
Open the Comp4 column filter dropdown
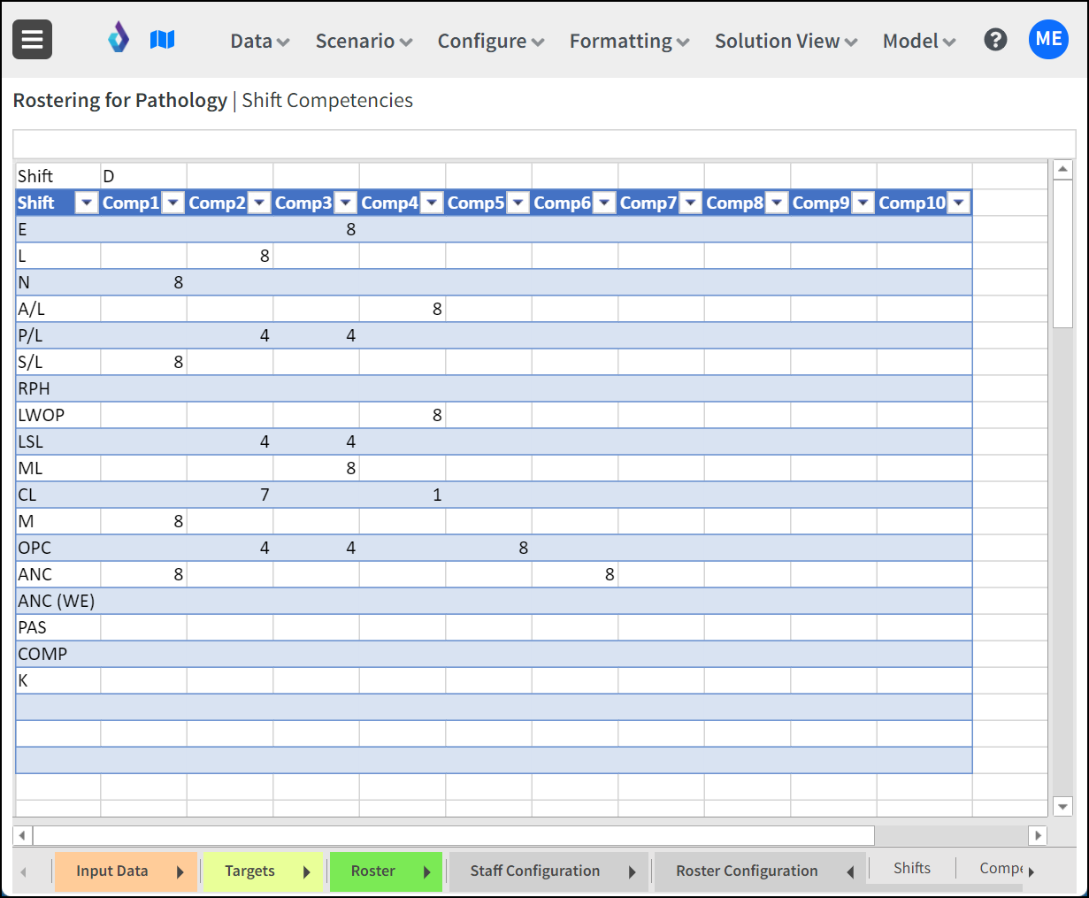point(432,203)
